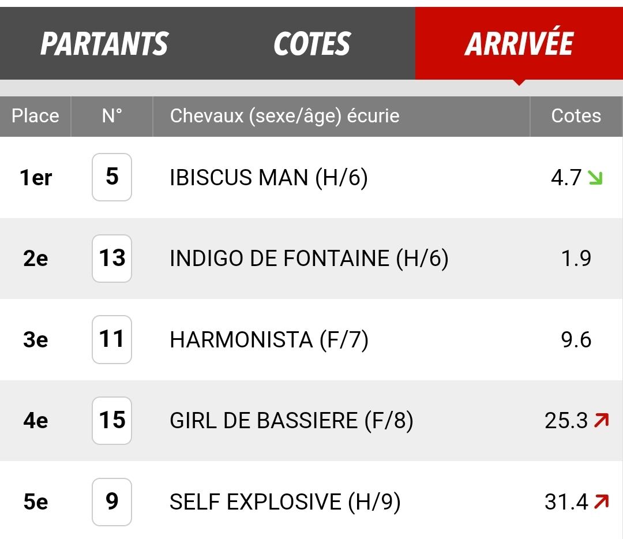Open horse IBISCUS MAN (H/6)
Image resolution: width=623 pixels, height=539 pixels.
pyautogui.click(x=269, y=177)
